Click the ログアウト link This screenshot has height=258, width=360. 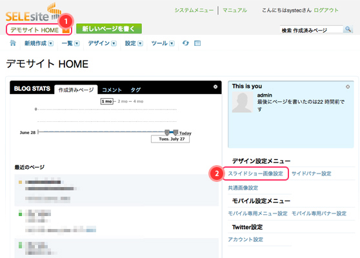(x=326, y=10)
